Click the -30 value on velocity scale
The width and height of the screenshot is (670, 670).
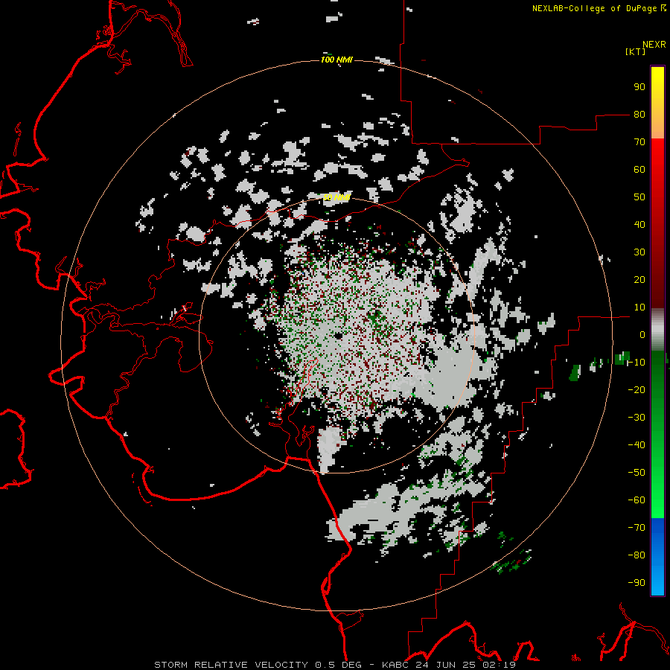click(636, 418)
